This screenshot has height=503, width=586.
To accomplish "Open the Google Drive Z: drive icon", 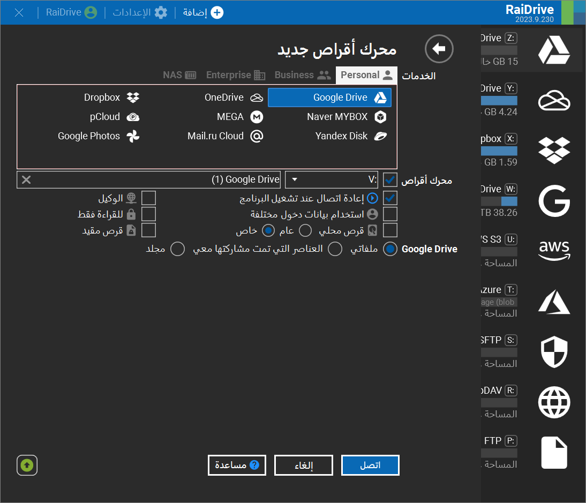I will [554, 50].
